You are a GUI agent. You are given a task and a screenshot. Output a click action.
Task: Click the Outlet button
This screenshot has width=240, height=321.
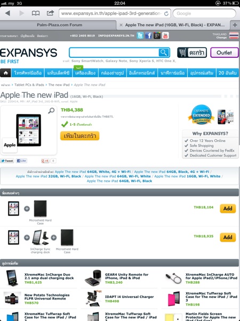(225, 52)
